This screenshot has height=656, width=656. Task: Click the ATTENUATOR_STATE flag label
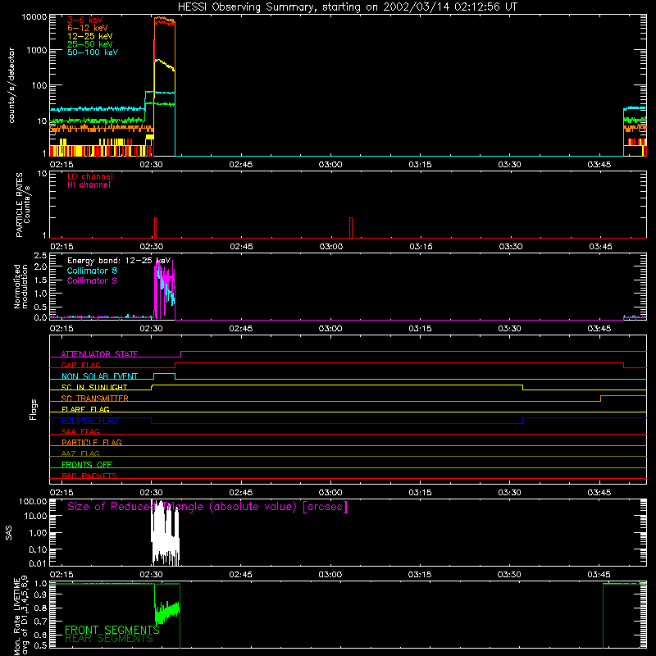(99, 354)
